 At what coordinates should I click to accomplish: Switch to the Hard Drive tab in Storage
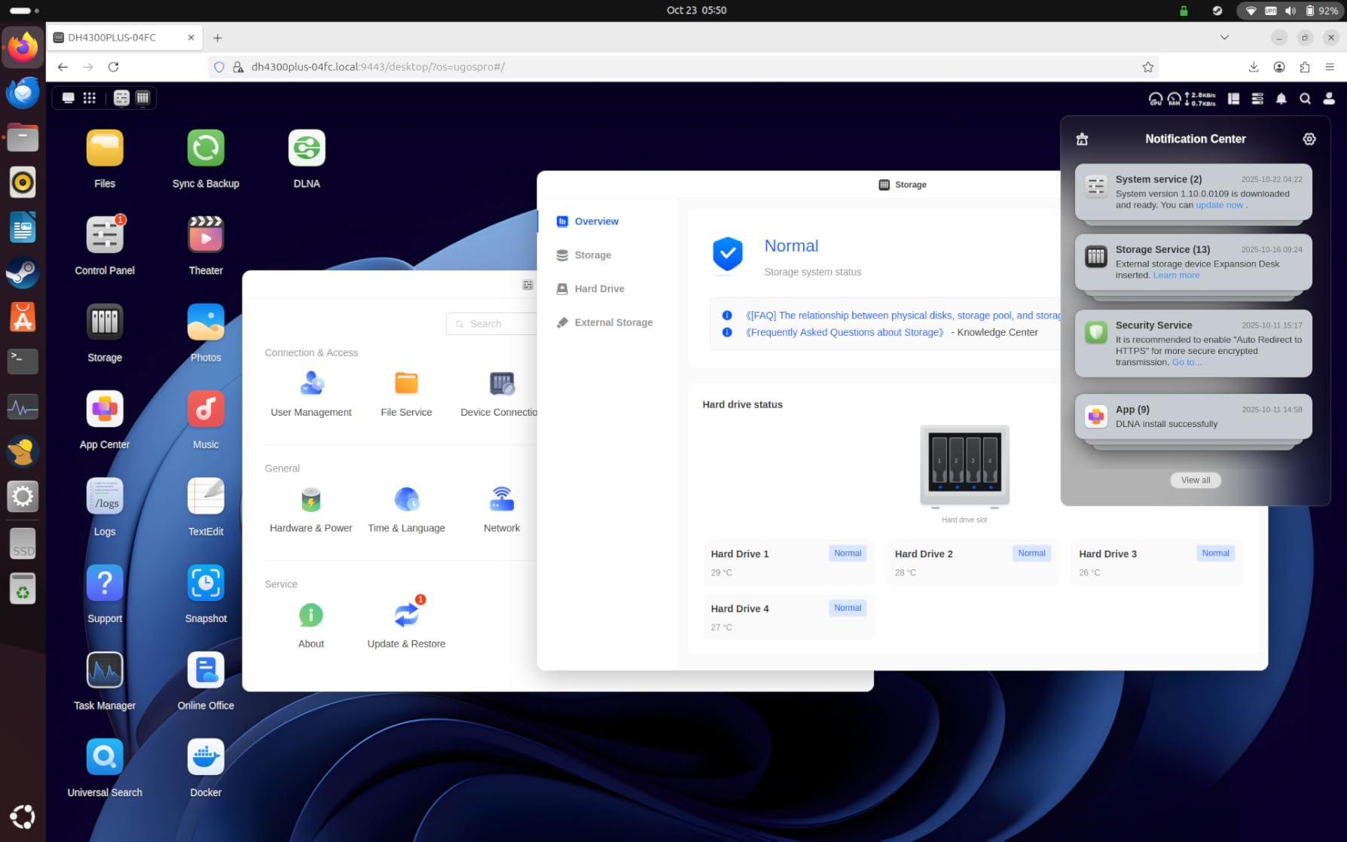(599, 288)
